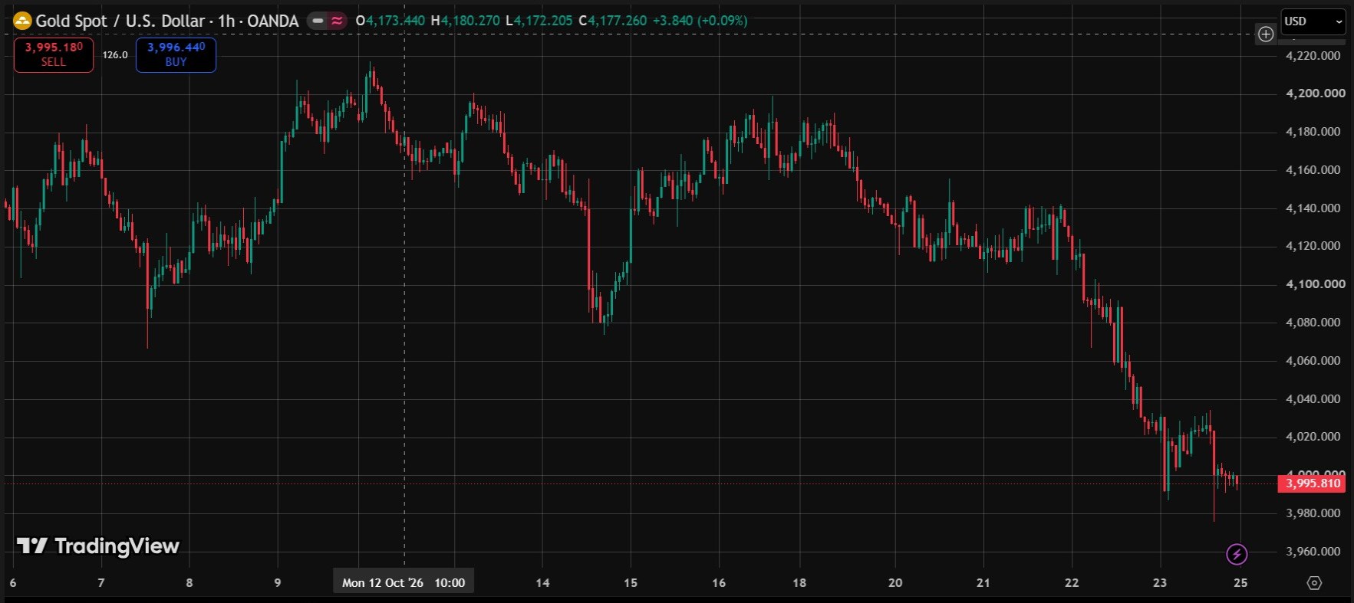Image resolution: width=1354 pixels, height=603 pixels.
Task: Click date 8 on the time axis
Action: 189,583
